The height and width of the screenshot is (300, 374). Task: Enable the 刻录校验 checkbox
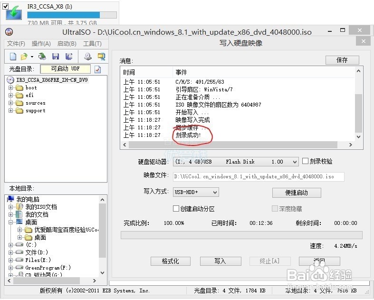tap(305, 161)
